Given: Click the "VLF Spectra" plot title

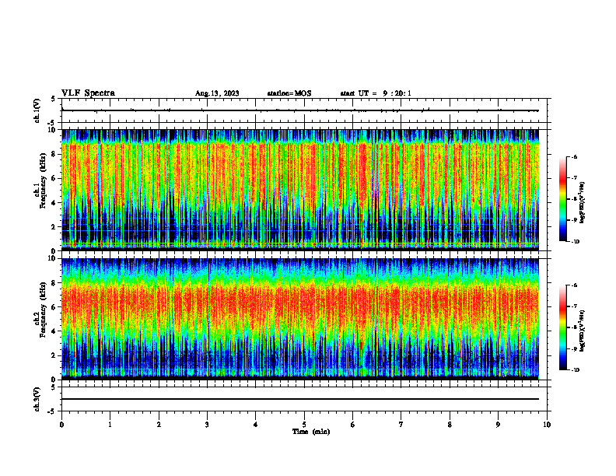Looking at the screenshot, I should point(88,93).
